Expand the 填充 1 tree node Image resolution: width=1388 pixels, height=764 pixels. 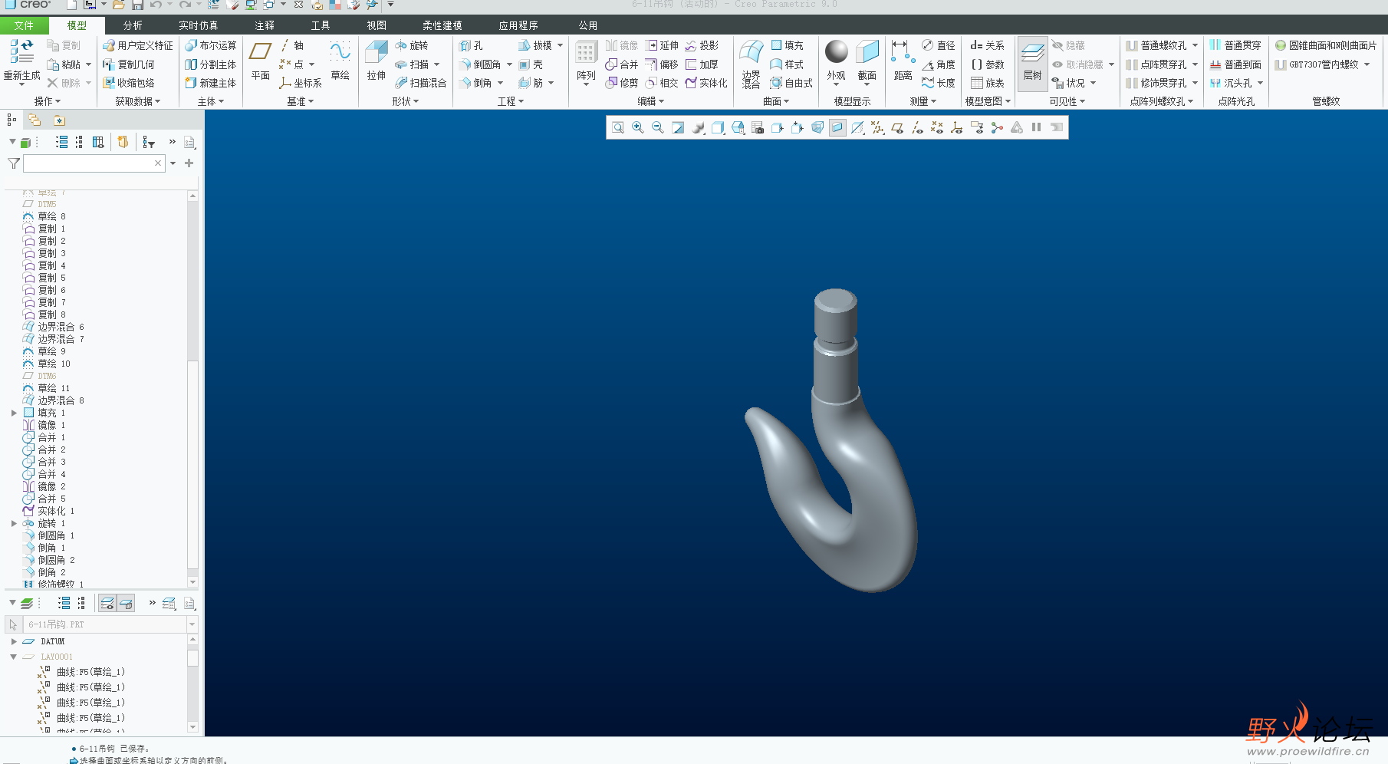[14, 413]
